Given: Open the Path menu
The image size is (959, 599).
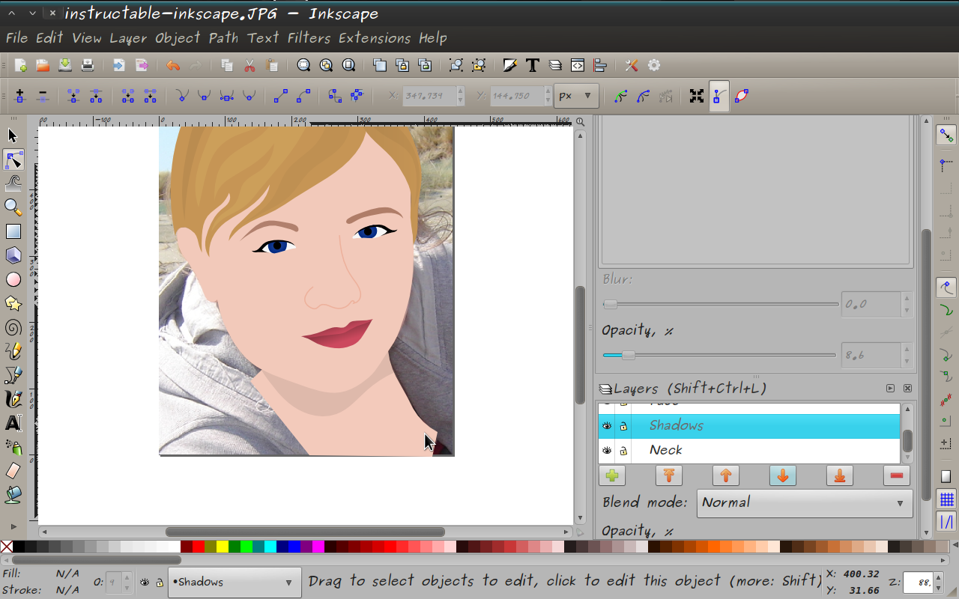Looking at the screenshot, I should tap(223, 37).
